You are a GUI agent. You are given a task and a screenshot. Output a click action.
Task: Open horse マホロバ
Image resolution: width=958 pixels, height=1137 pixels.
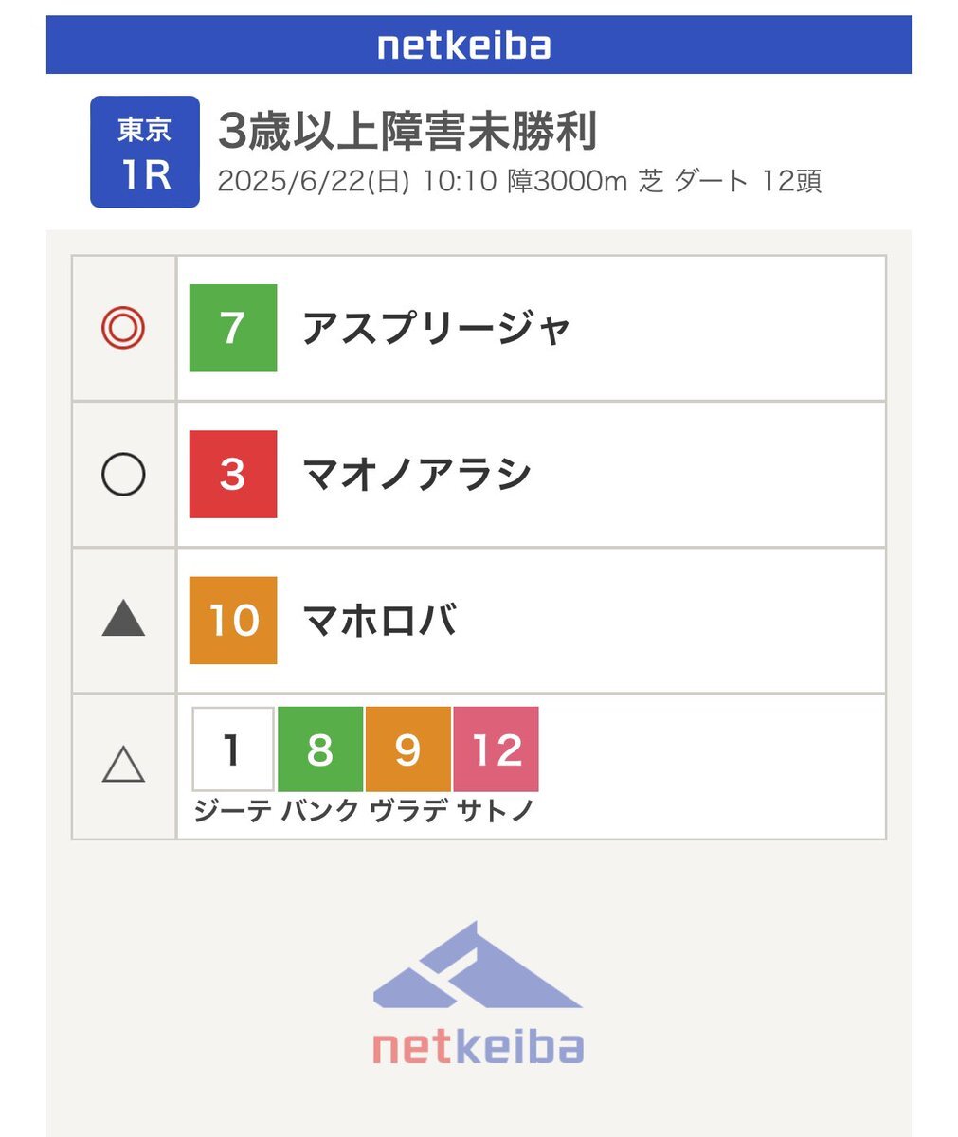379,620
